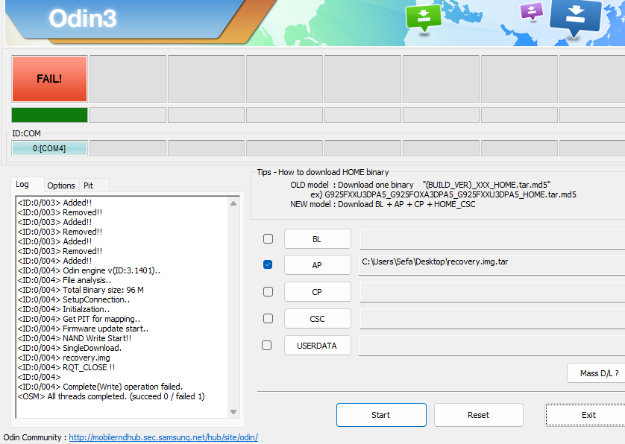Screen dimensions: 625x444
Task: Click the 'recovery.img' log line
Action: pyautogui.click(x=64, y=358)
